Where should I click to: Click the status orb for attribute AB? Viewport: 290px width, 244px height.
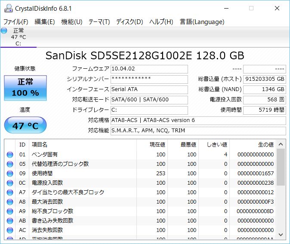pyautogui.click(x=10, y=221)
